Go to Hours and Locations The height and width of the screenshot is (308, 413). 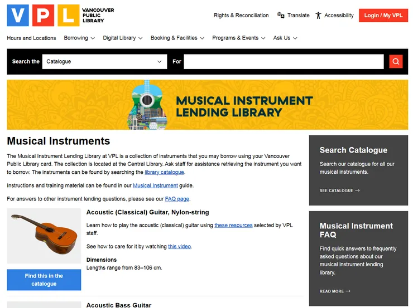coord(31,38)
